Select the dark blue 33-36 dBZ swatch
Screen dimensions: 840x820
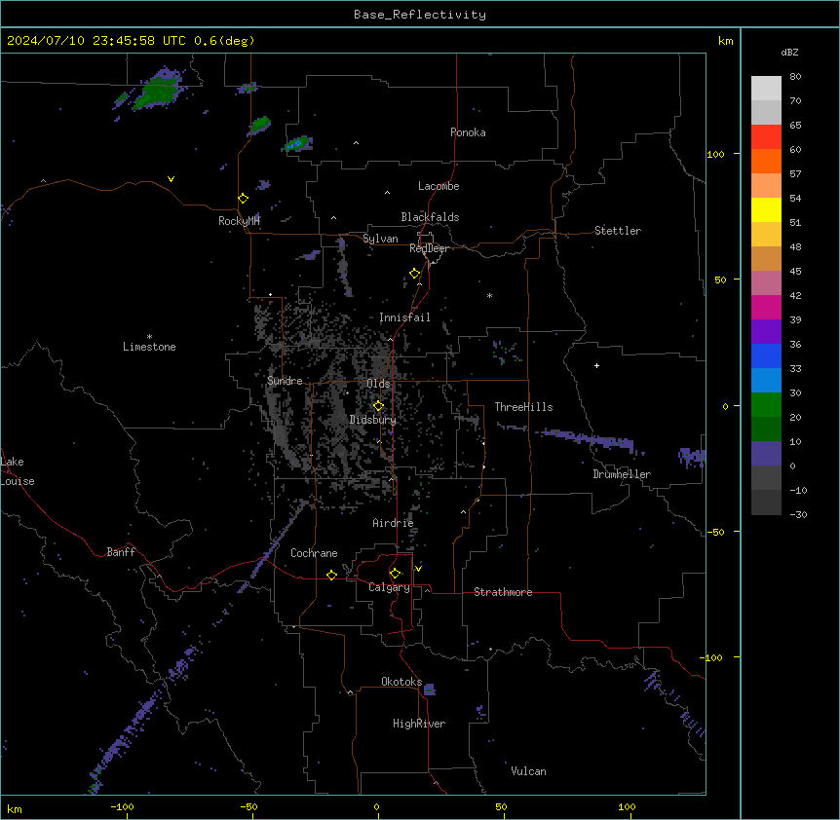(766, 355)
